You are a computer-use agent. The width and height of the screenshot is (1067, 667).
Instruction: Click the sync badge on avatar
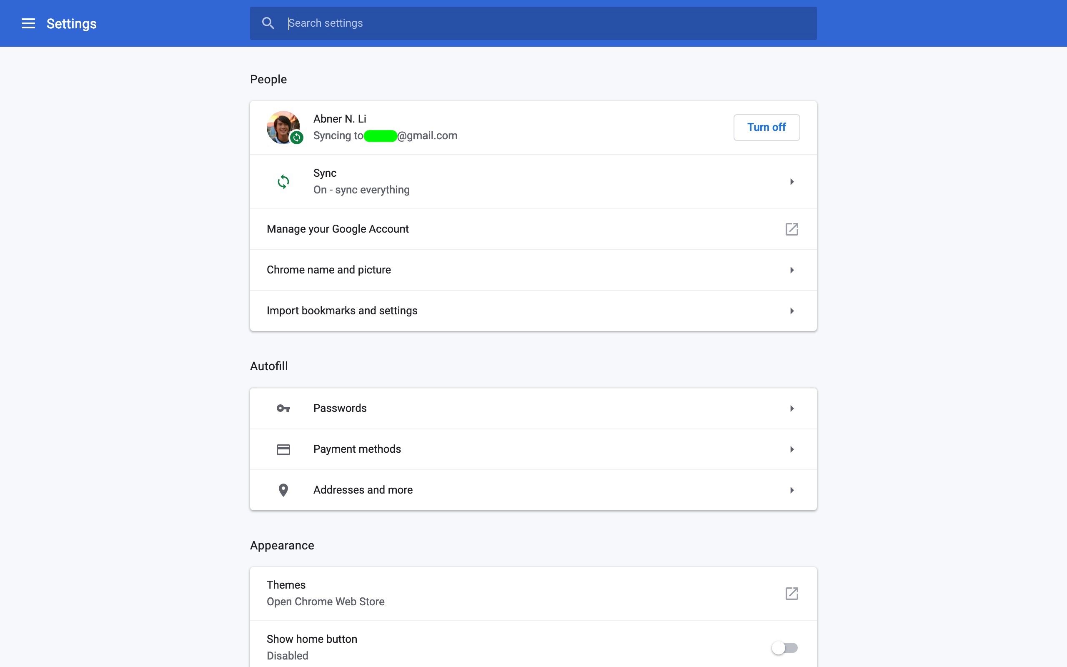click(x=297, y=138)
